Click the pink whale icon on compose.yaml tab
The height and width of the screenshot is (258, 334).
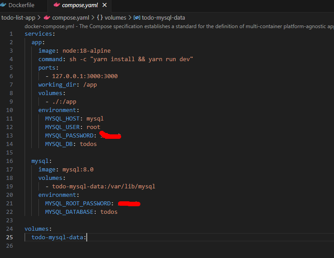click(x=57, y=5)
